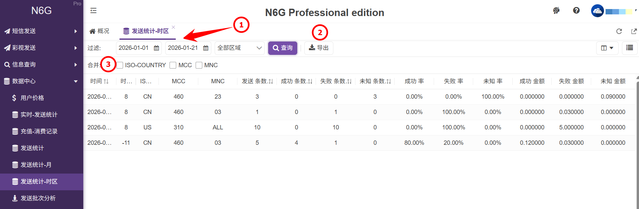Click icon beside 发送批次分析
The image size is (639, 209).
point(15,198)
